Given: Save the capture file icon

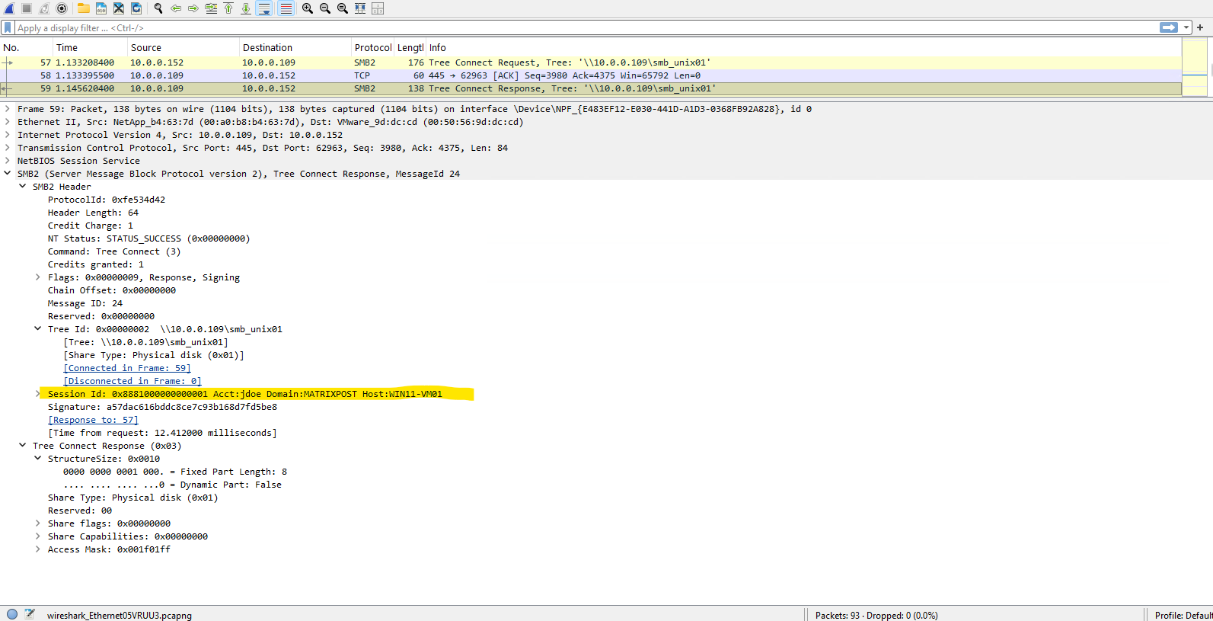Looking at the screenshot, I should (x=101, y=8).
